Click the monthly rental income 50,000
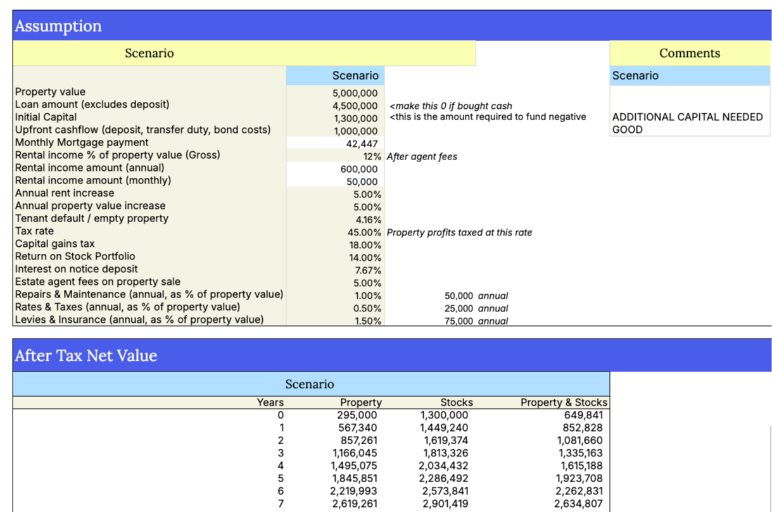This screenshot has width=772, height=512. (x=336, y=182)
